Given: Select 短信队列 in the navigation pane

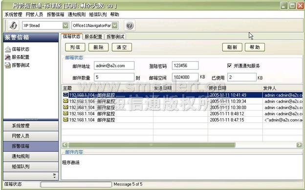Looking at the screenshot, I should 31,167.
